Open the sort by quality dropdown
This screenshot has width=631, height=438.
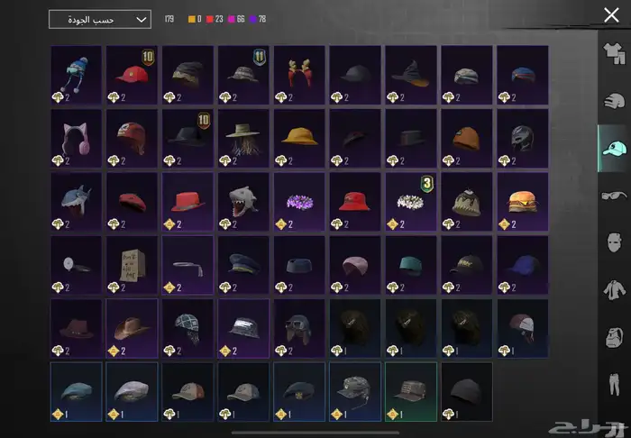point(99,19)
